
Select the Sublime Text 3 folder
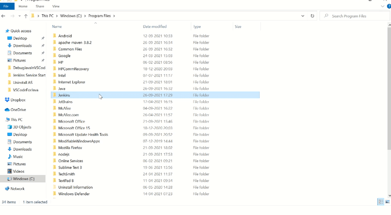(x=70, y=167)
